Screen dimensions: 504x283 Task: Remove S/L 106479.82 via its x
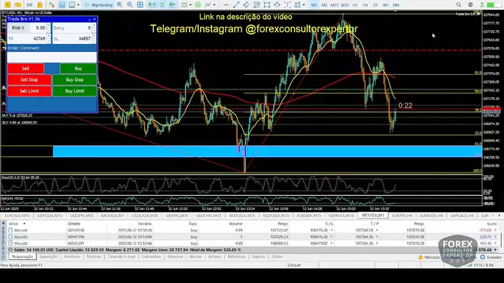pyautogui.click(x=331, y=243)
